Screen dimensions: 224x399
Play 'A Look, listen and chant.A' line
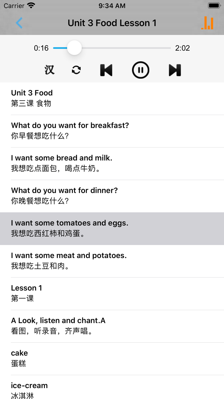click(112, 326)
